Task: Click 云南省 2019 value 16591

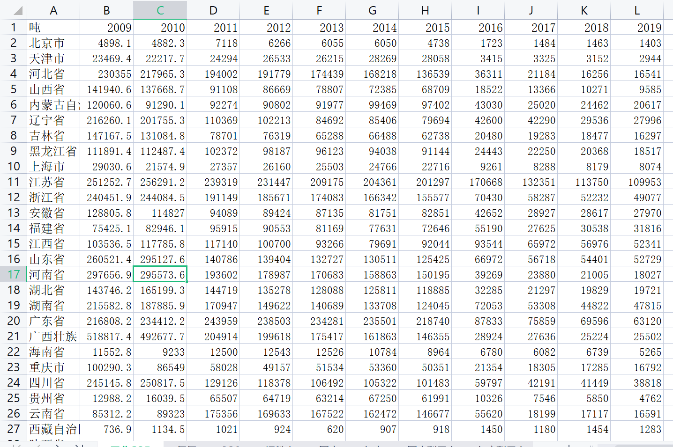Action: point(637,414)
